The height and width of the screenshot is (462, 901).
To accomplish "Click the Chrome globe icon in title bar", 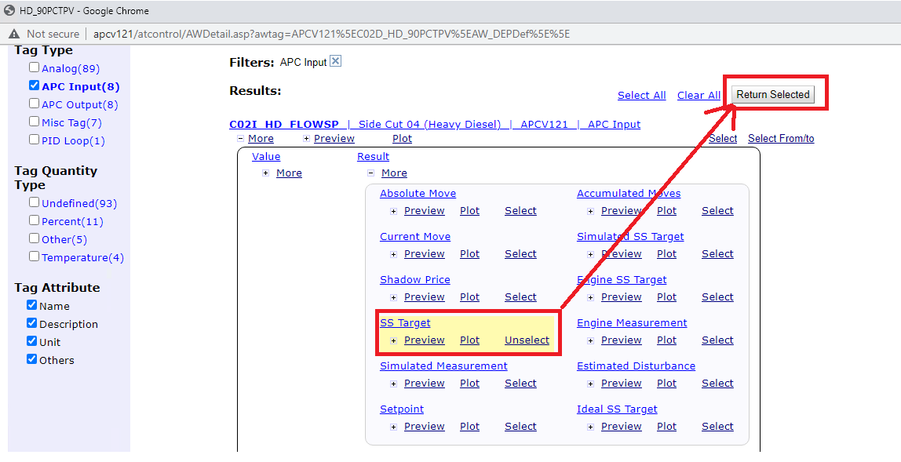I will click(9, 11).
